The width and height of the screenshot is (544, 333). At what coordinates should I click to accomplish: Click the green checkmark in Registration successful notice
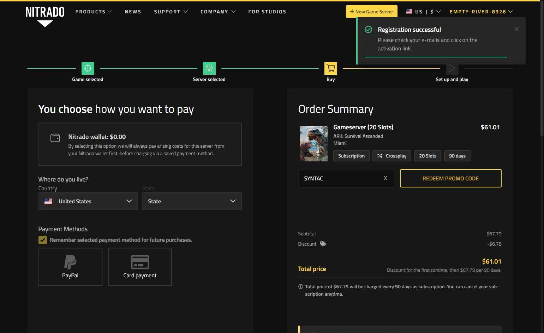(368, 30)
